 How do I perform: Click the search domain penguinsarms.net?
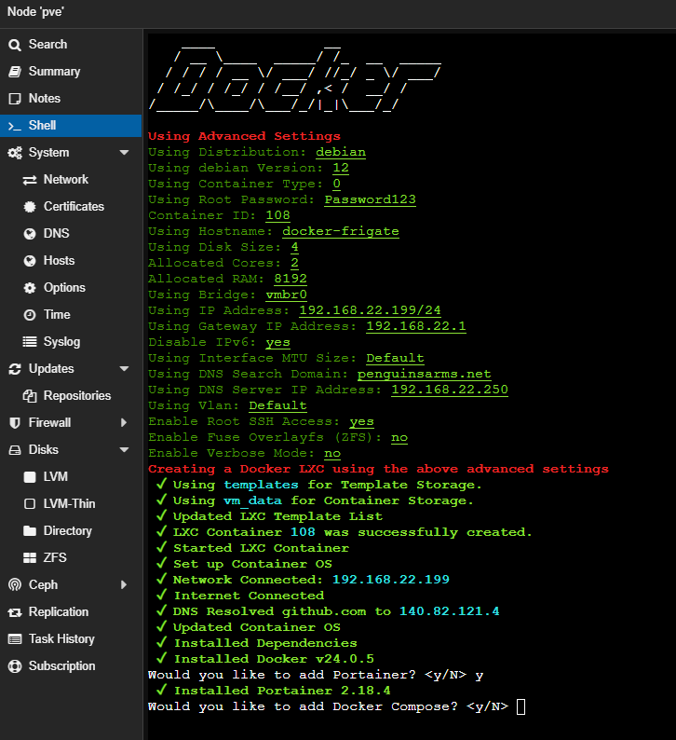click(425, 374)
